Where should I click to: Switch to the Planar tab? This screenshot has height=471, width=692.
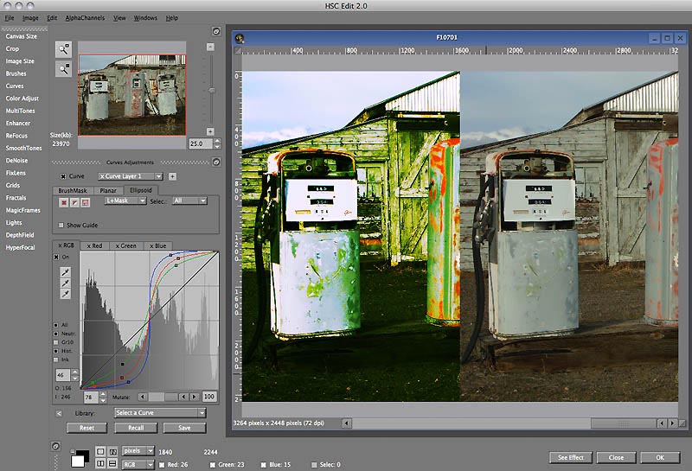(x=107, y=190)
